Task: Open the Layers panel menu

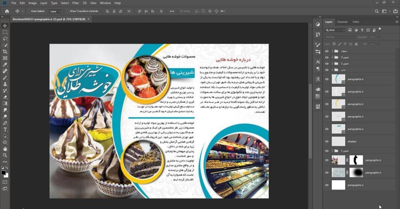Action: click(397, 22)
